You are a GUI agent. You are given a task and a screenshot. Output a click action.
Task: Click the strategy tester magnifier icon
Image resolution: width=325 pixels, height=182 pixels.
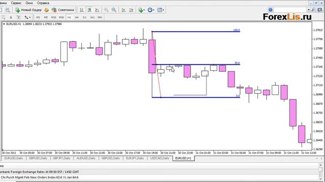tap(8, 10)
